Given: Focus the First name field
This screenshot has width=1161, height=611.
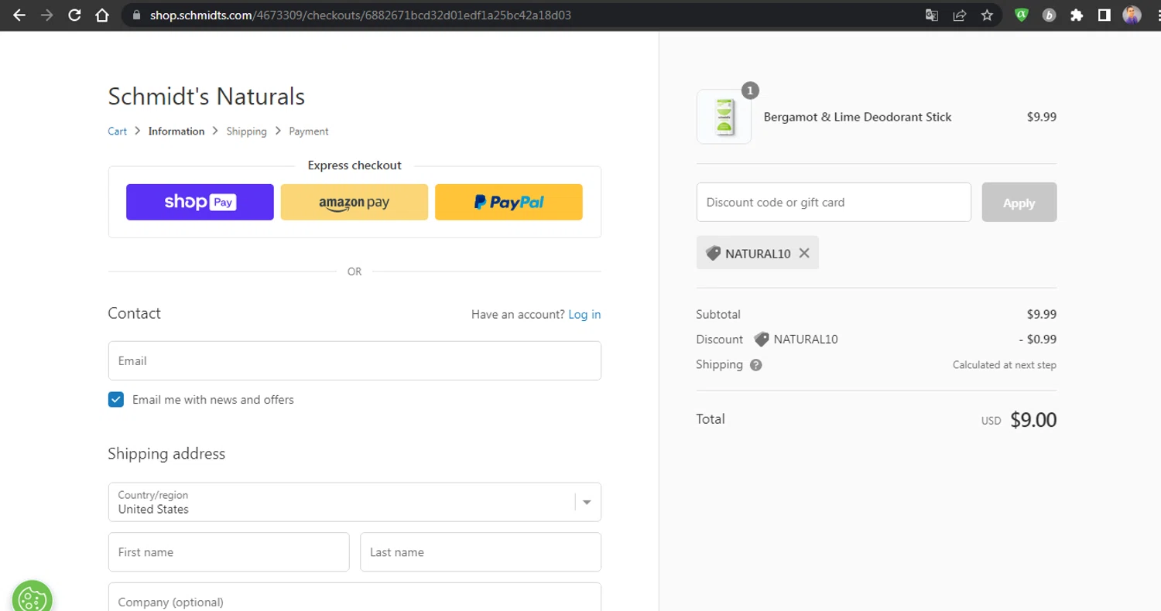Looking at the screenshot, I should [x=228, y=552].
